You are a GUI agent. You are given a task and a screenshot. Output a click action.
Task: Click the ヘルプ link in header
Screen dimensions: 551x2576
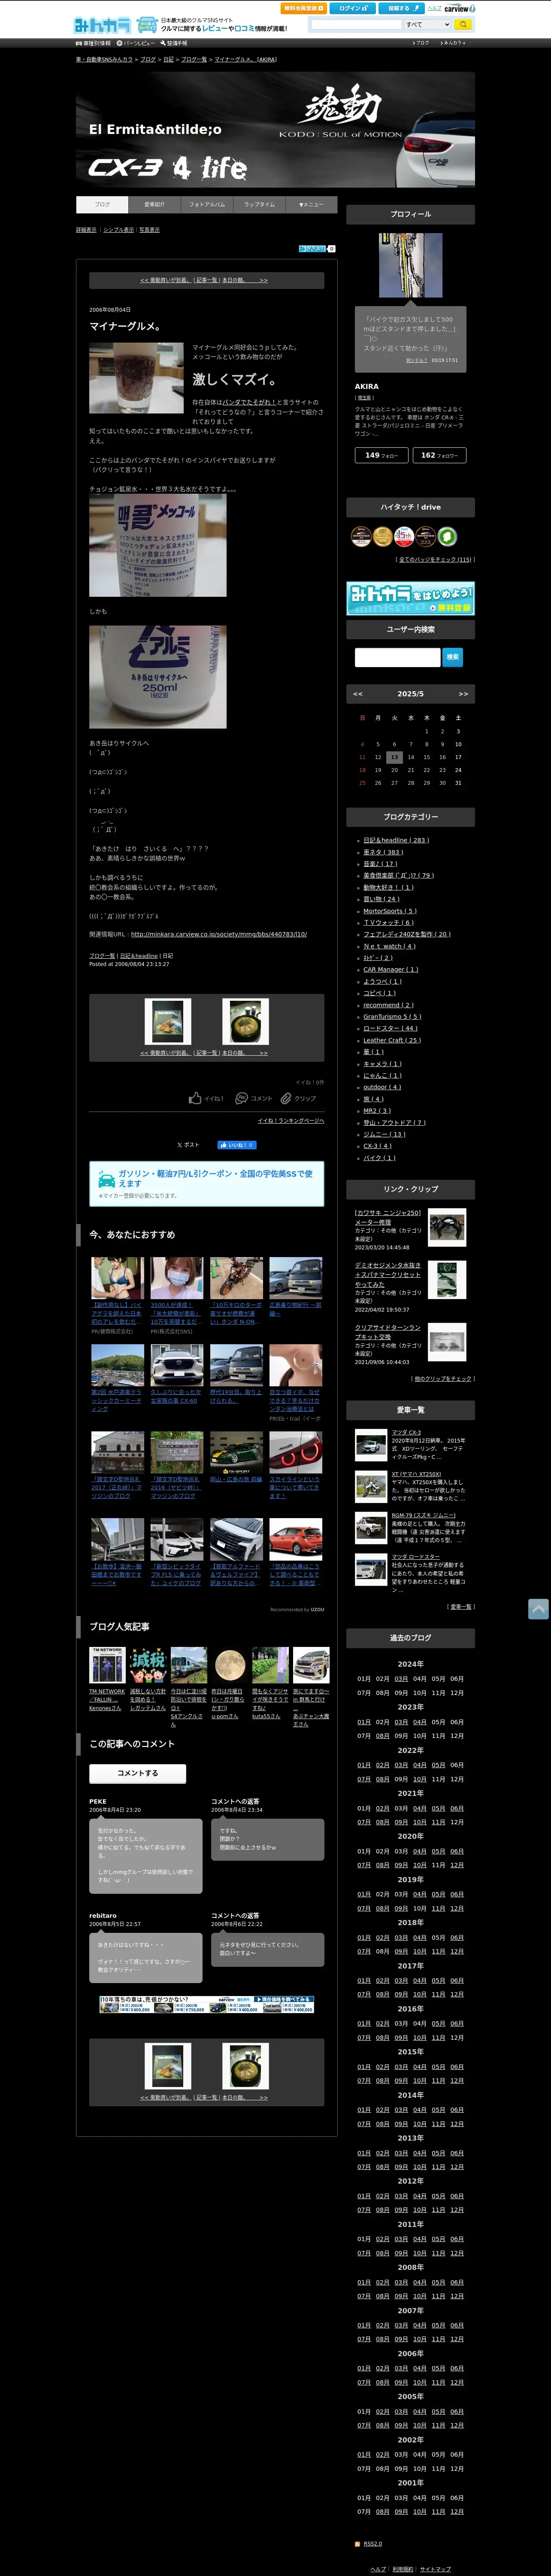click(x=434, y=8)
